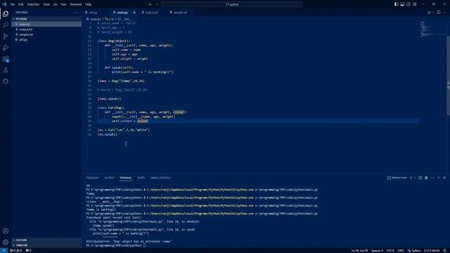The height and width of the screenshot is (253, 450).
Task: Click the circular icon below the Testing flask
Action: coord(6,82)
